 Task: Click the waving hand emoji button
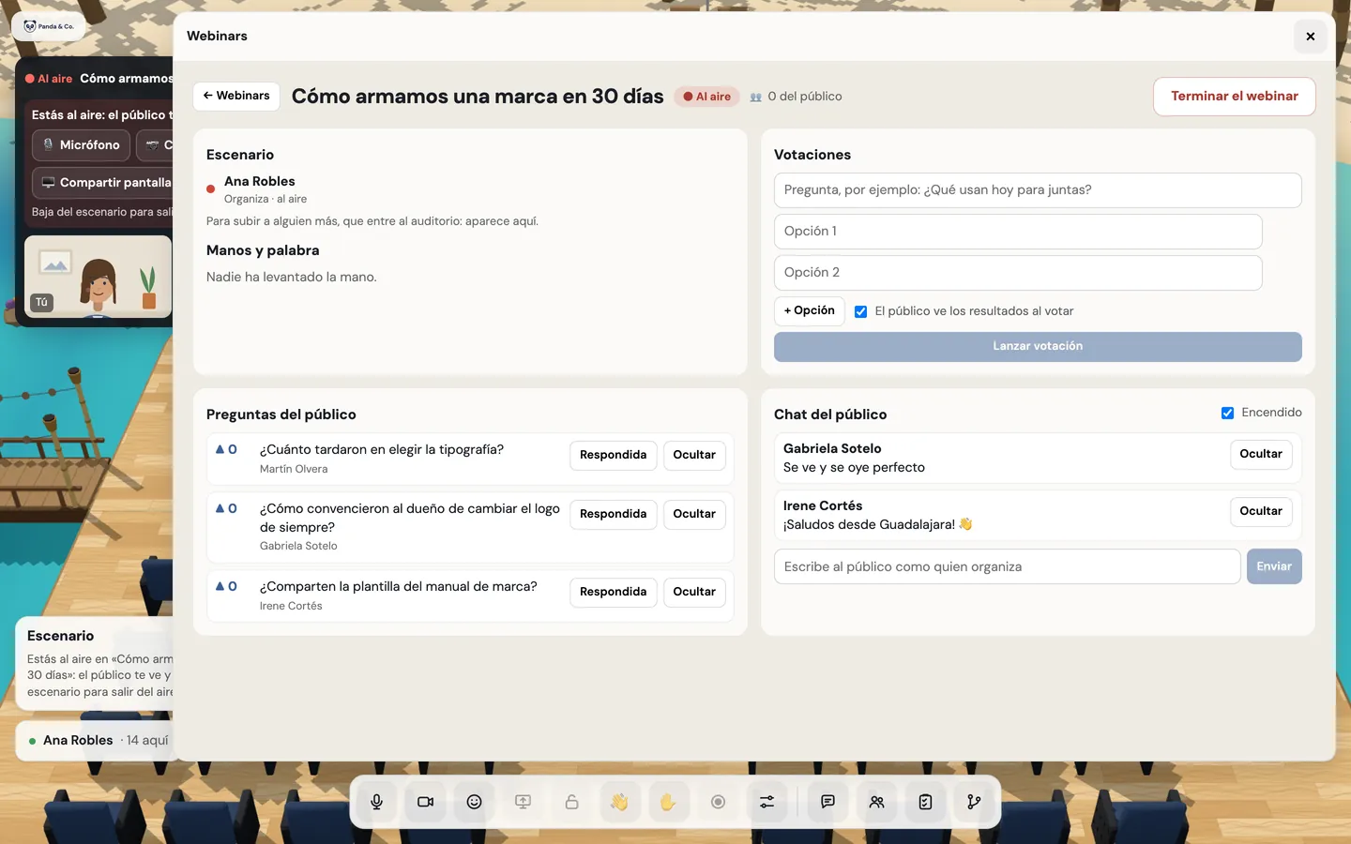620,802
